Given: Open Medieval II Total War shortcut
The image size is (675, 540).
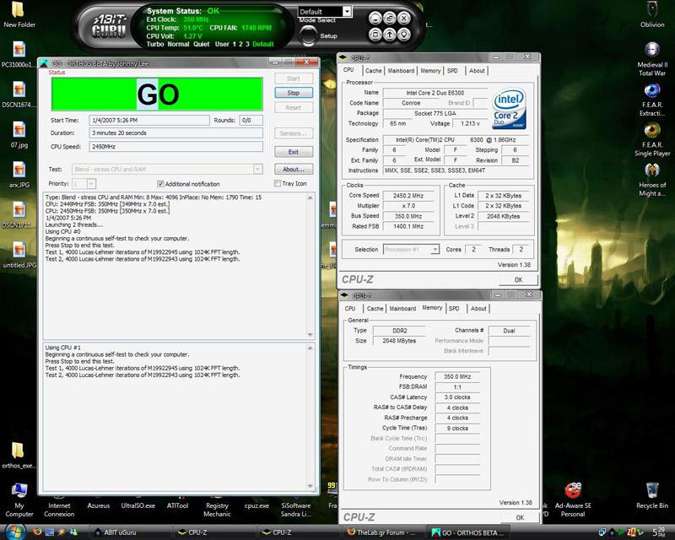Looking at the screenshot, I should (x=652, y=59).
